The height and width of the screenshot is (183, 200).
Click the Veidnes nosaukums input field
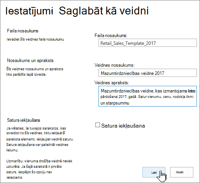click(x=147, y=73)
